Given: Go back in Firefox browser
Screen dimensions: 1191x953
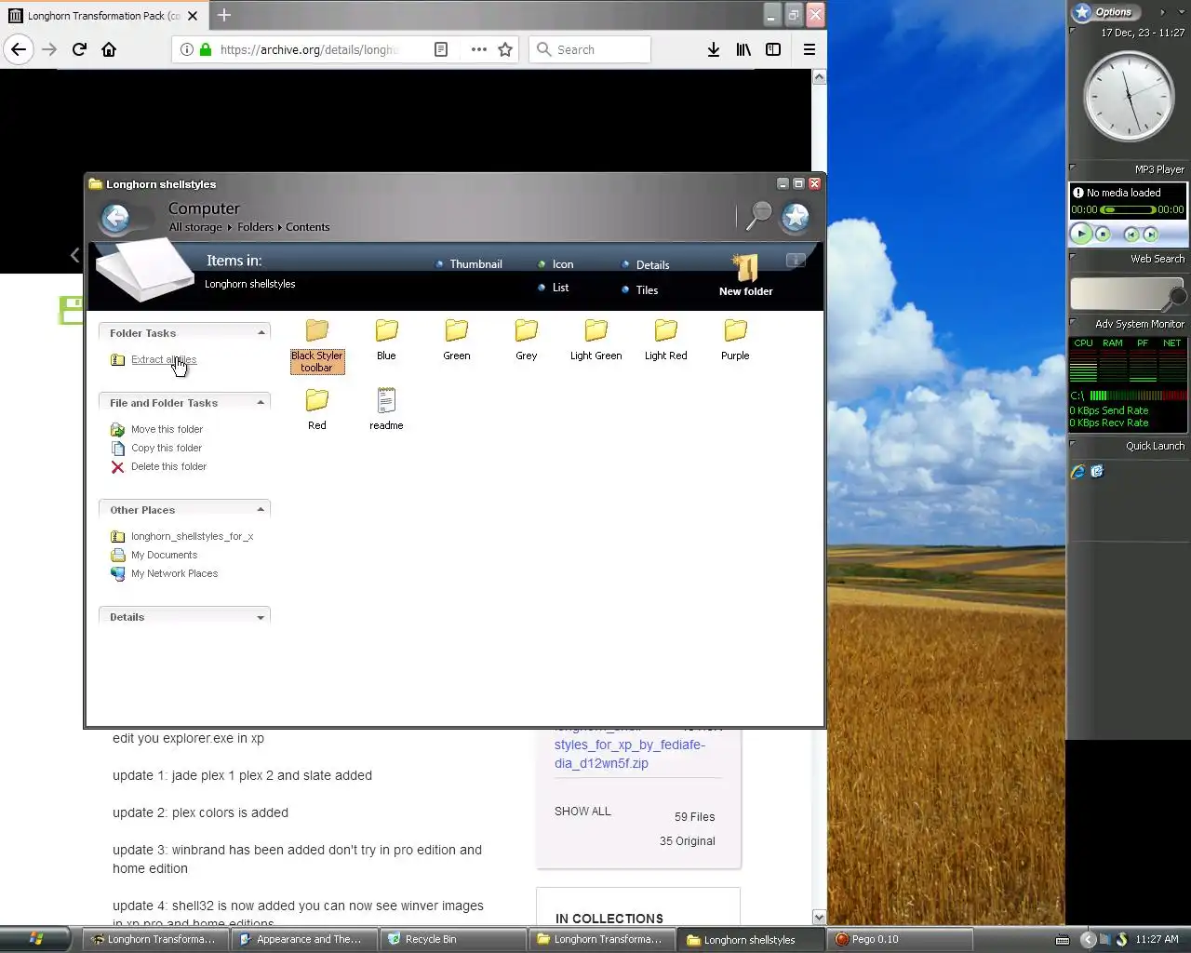Looking at the screenshot, I should 19,49.
